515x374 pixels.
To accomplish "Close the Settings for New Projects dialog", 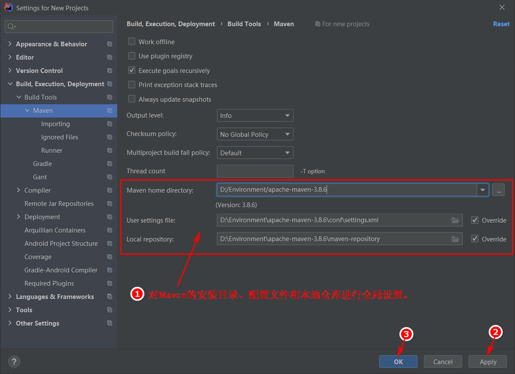I will pos(502,7).
